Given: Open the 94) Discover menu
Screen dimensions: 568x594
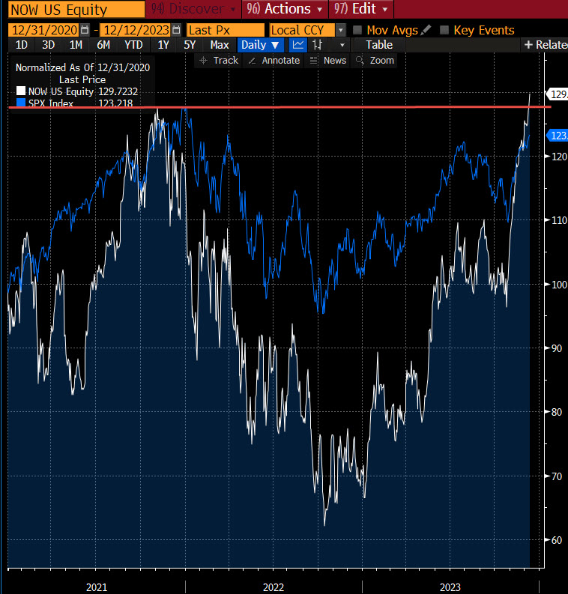Looking at the screenshot, I should [193, 9].
